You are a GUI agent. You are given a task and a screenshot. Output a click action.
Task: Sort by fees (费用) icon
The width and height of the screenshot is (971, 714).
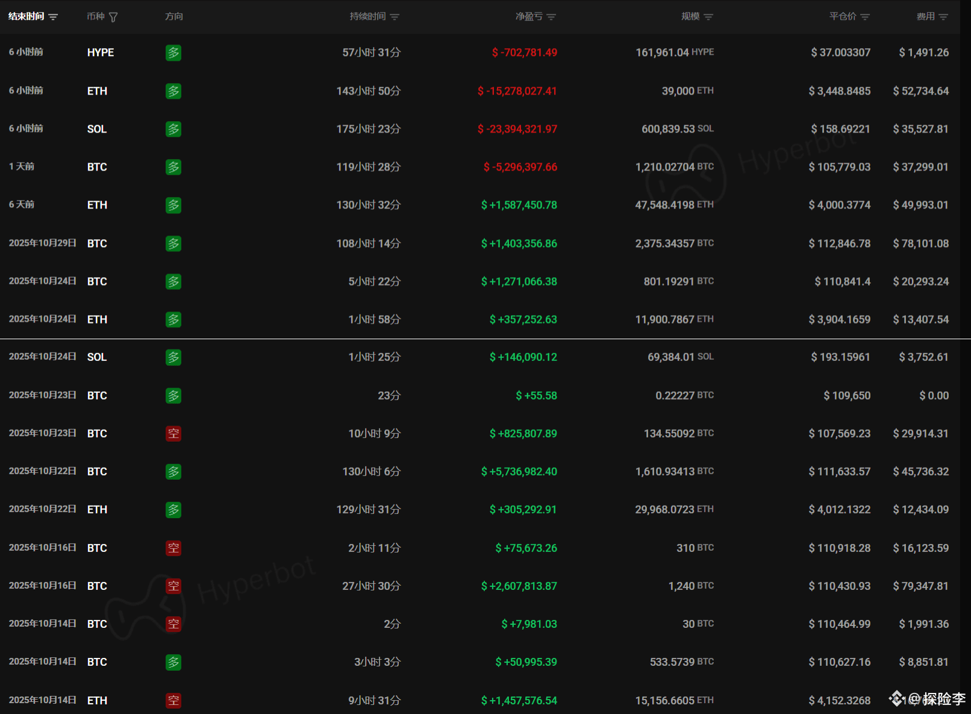pyautogui.click(x=943, y=17)
